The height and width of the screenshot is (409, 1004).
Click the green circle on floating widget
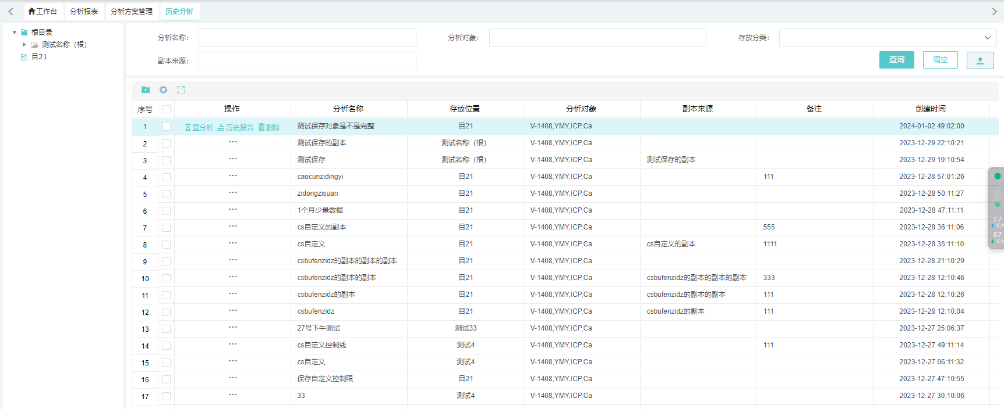click(998, 176)
